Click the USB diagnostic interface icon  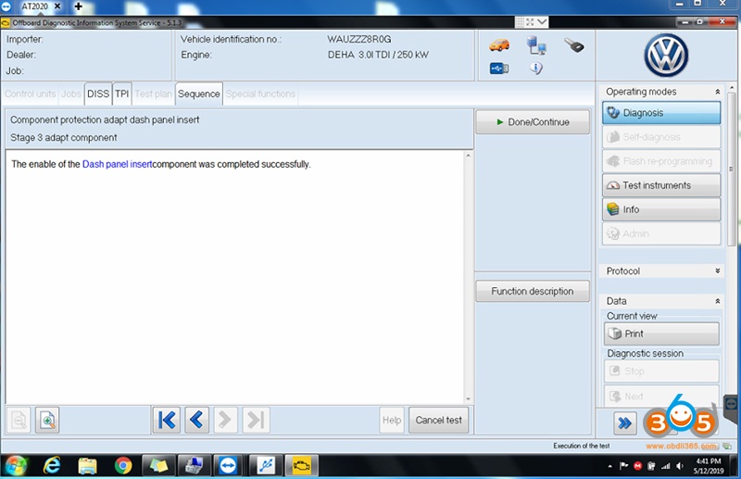pyautogui.click(x=499, y=68)
